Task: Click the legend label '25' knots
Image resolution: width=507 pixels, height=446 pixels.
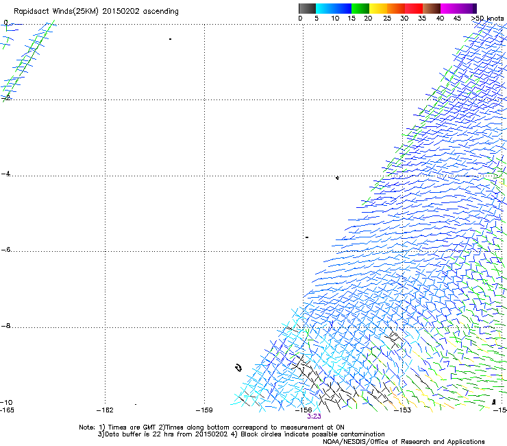Action: point(386,19)
